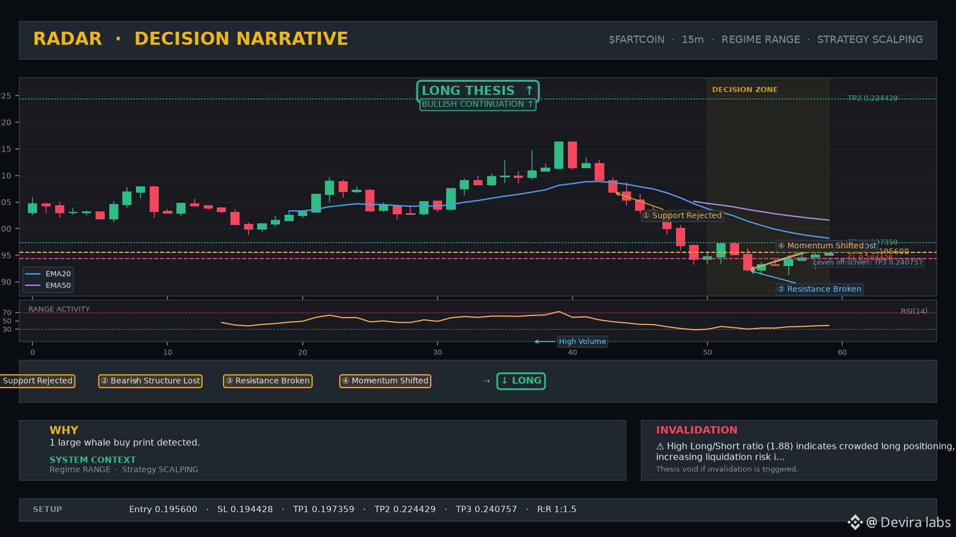
Task: Select the Bearish Structure Lost step chip
Action: (151, 381)
